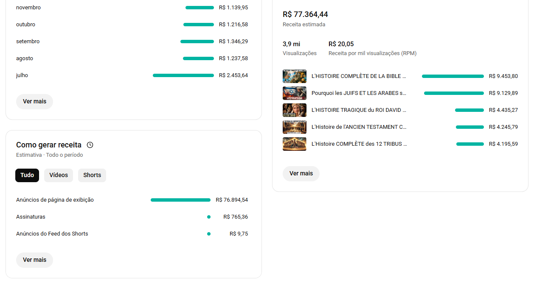The image size is (534, 283).
Task: Open L'HISTOIRE TRAGIQUE du ROI DAVID thumbnail
Action: [295, 110]
